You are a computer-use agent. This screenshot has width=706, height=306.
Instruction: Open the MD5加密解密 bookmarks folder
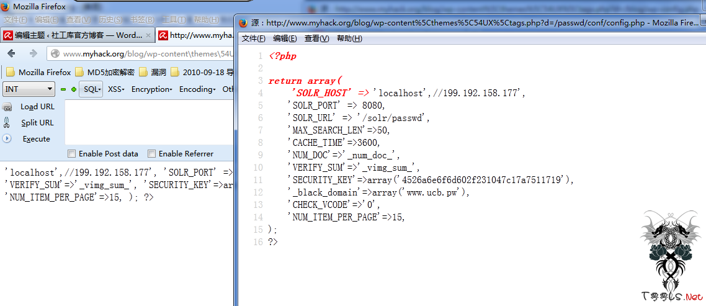[x=104, y=72]
